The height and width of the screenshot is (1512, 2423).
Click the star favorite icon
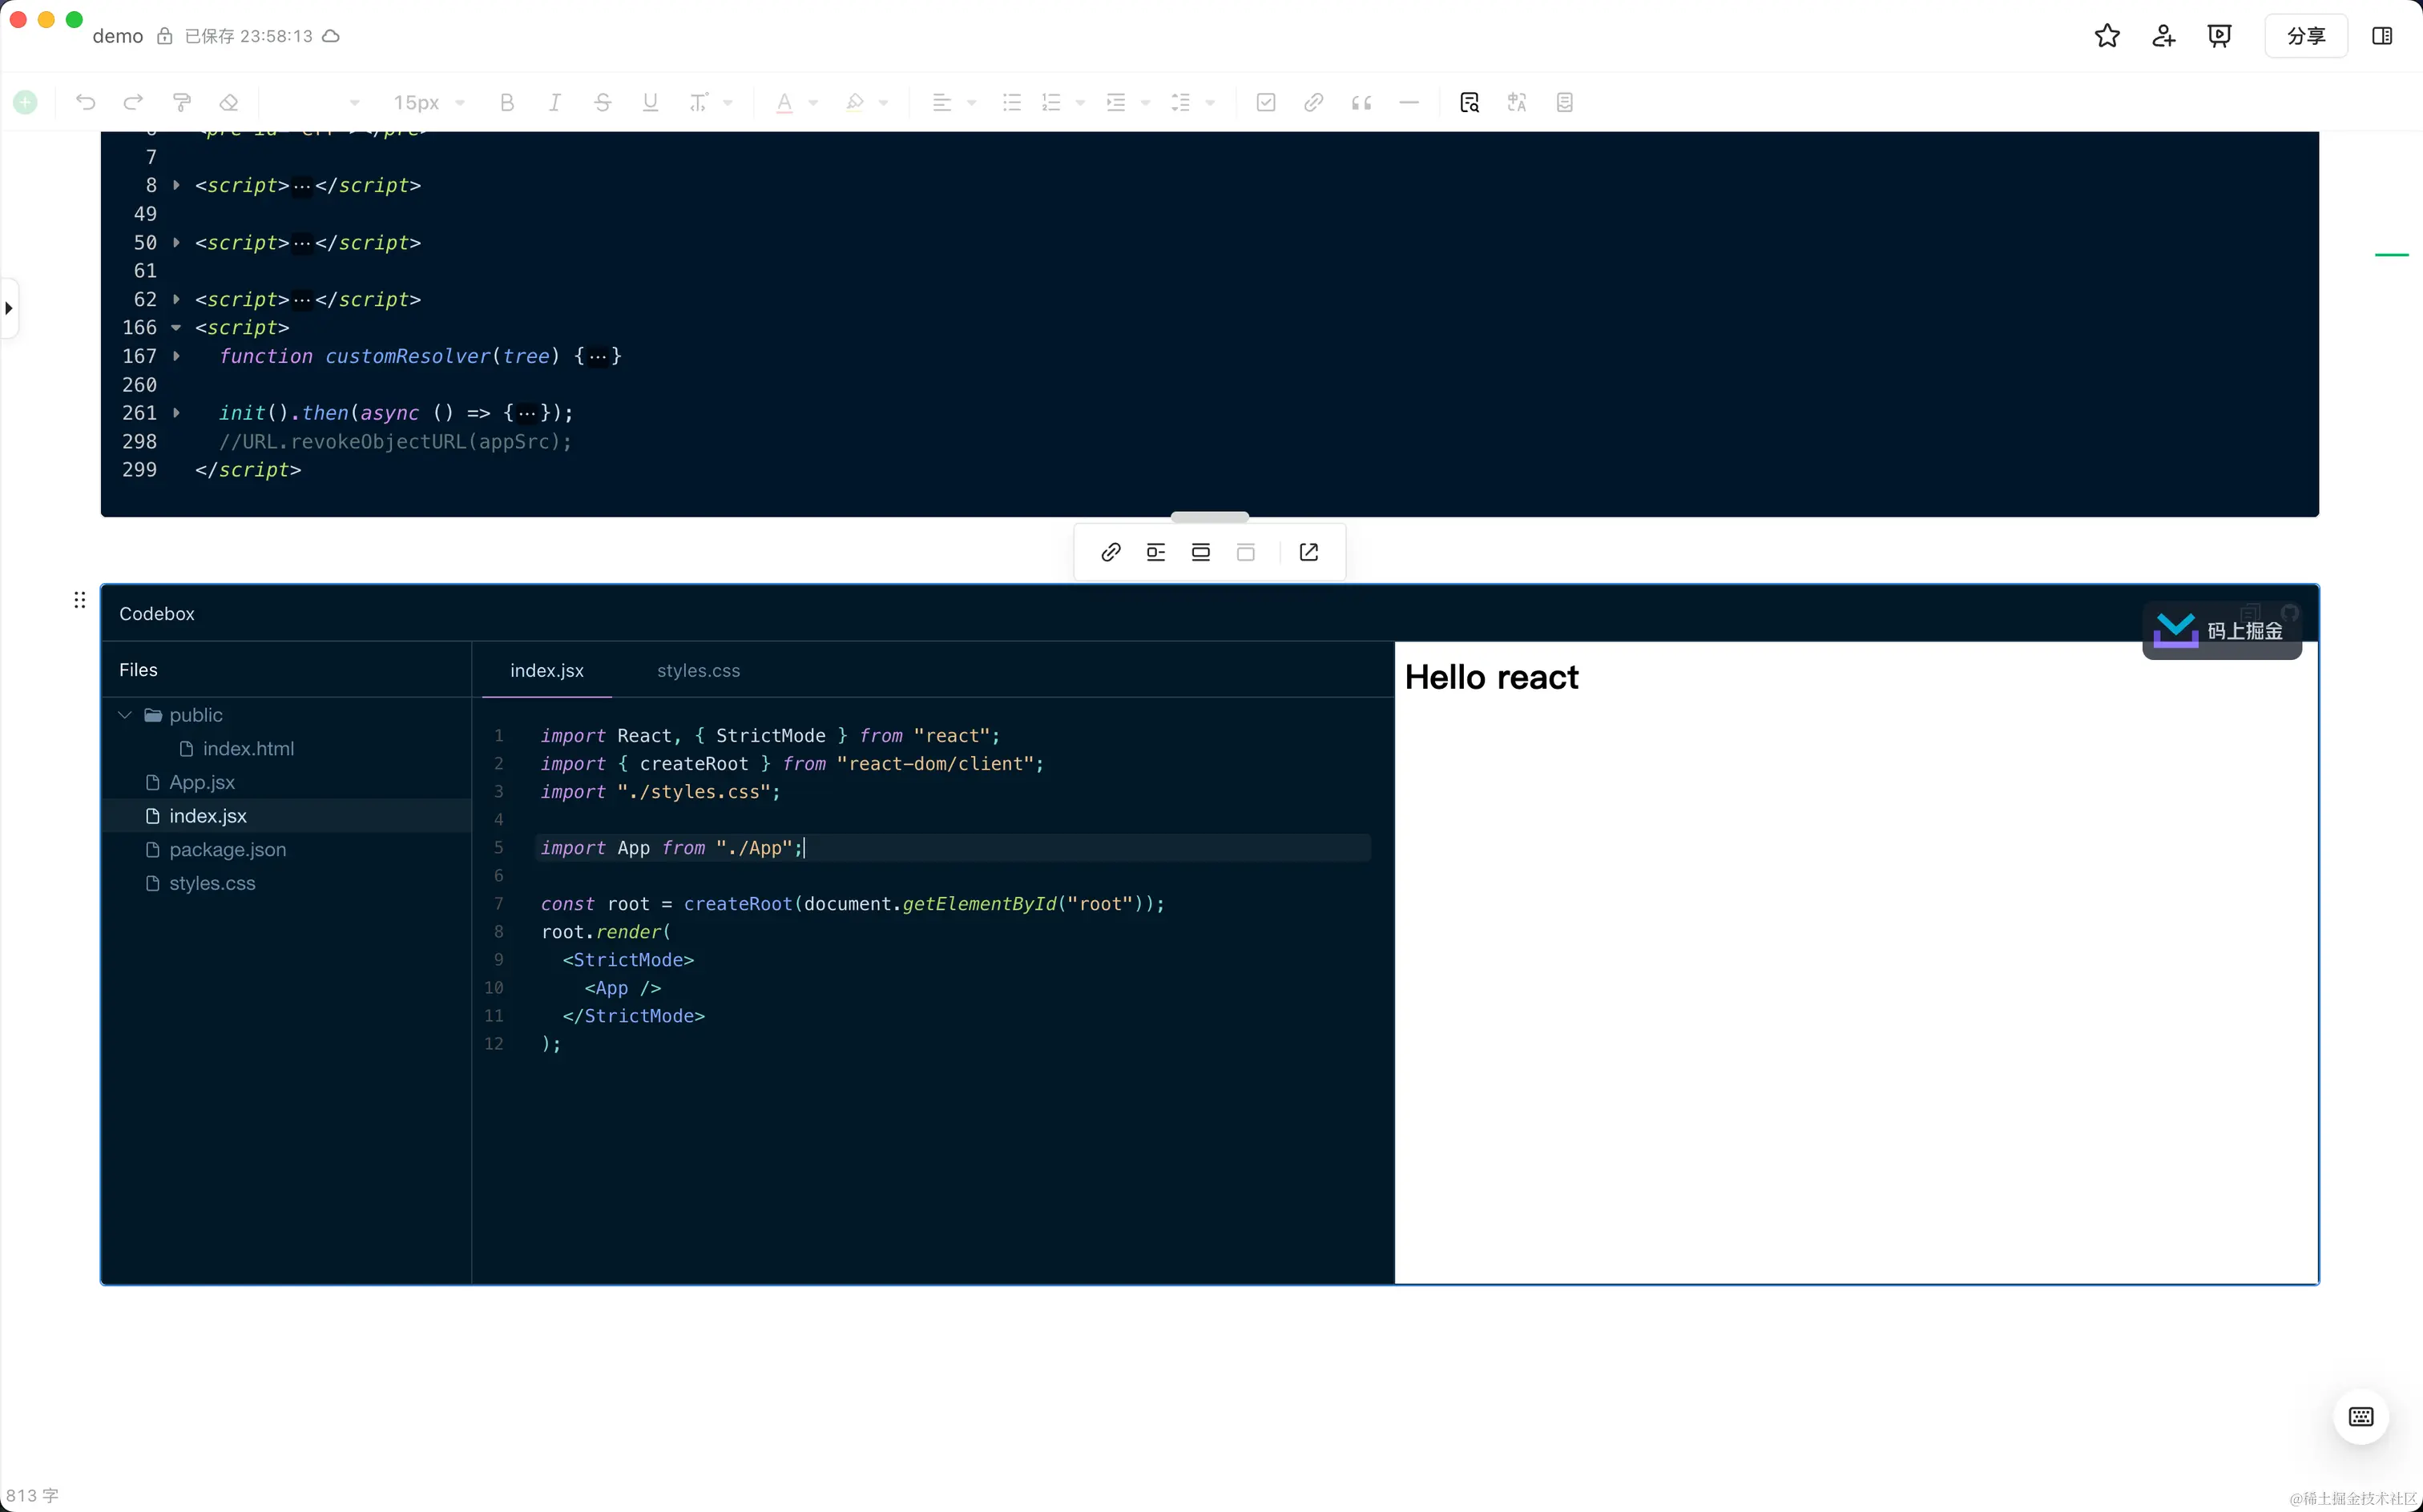point(2107,36)
